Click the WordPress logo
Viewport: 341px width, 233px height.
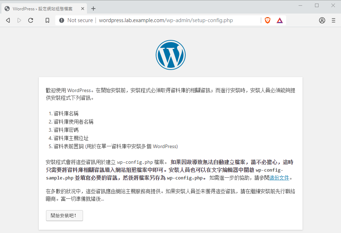[171, 55]
